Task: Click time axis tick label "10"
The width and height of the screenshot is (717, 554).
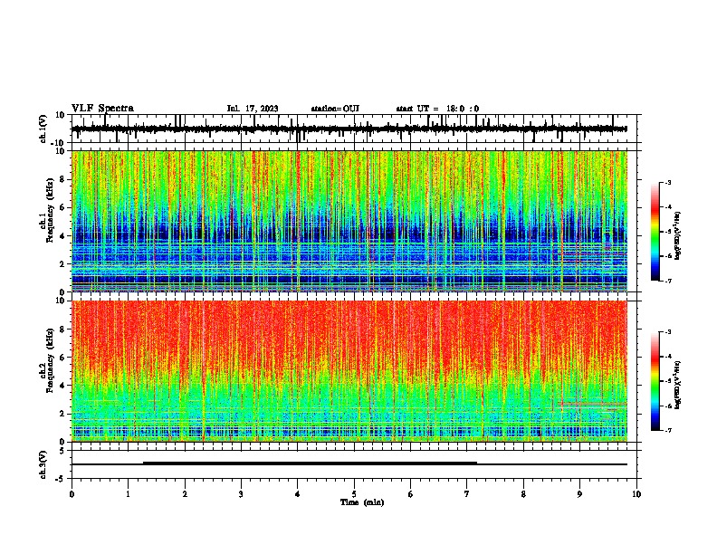Action: (x=636, y=494)
